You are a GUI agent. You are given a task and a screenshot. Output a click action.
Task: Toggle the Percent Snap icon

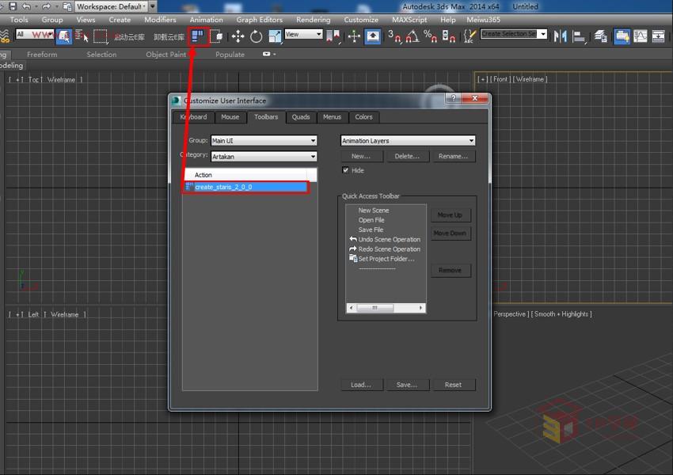click(x=430, y=36)
